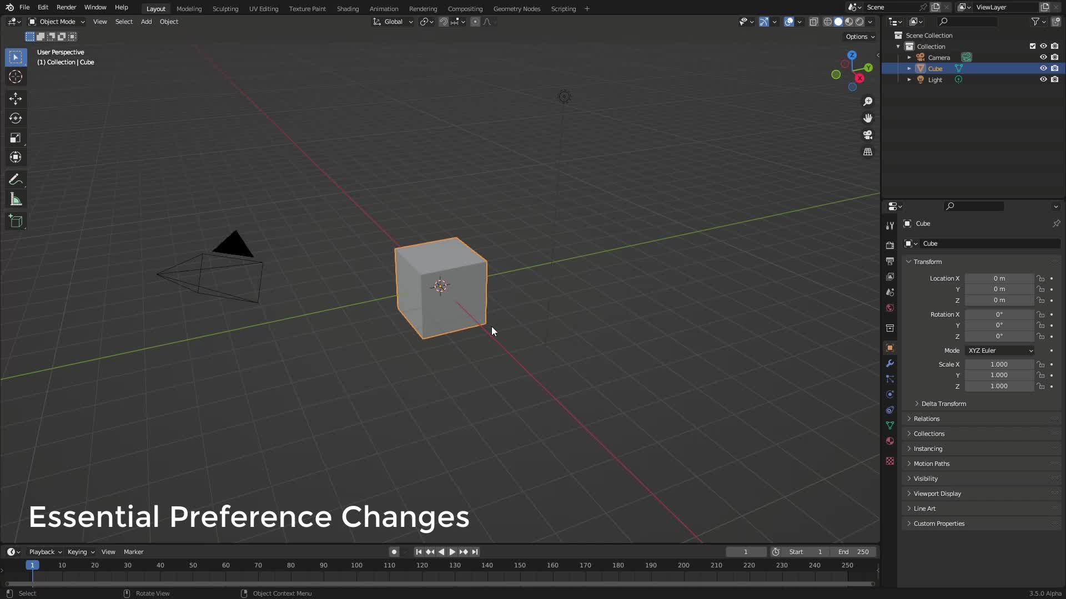Open XYZ Euler rotation mode dropdown

(x=1000, y=351)
